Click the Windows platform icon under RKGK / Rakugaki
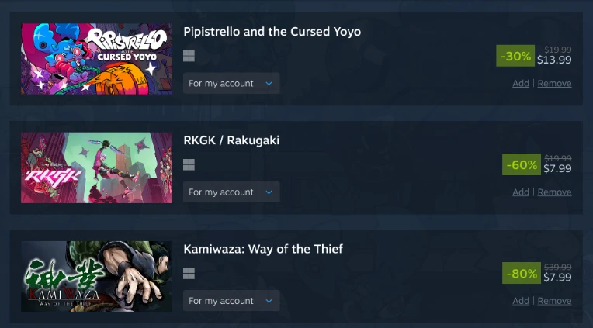Screen dimensions: 593x328 click(189, 164)
